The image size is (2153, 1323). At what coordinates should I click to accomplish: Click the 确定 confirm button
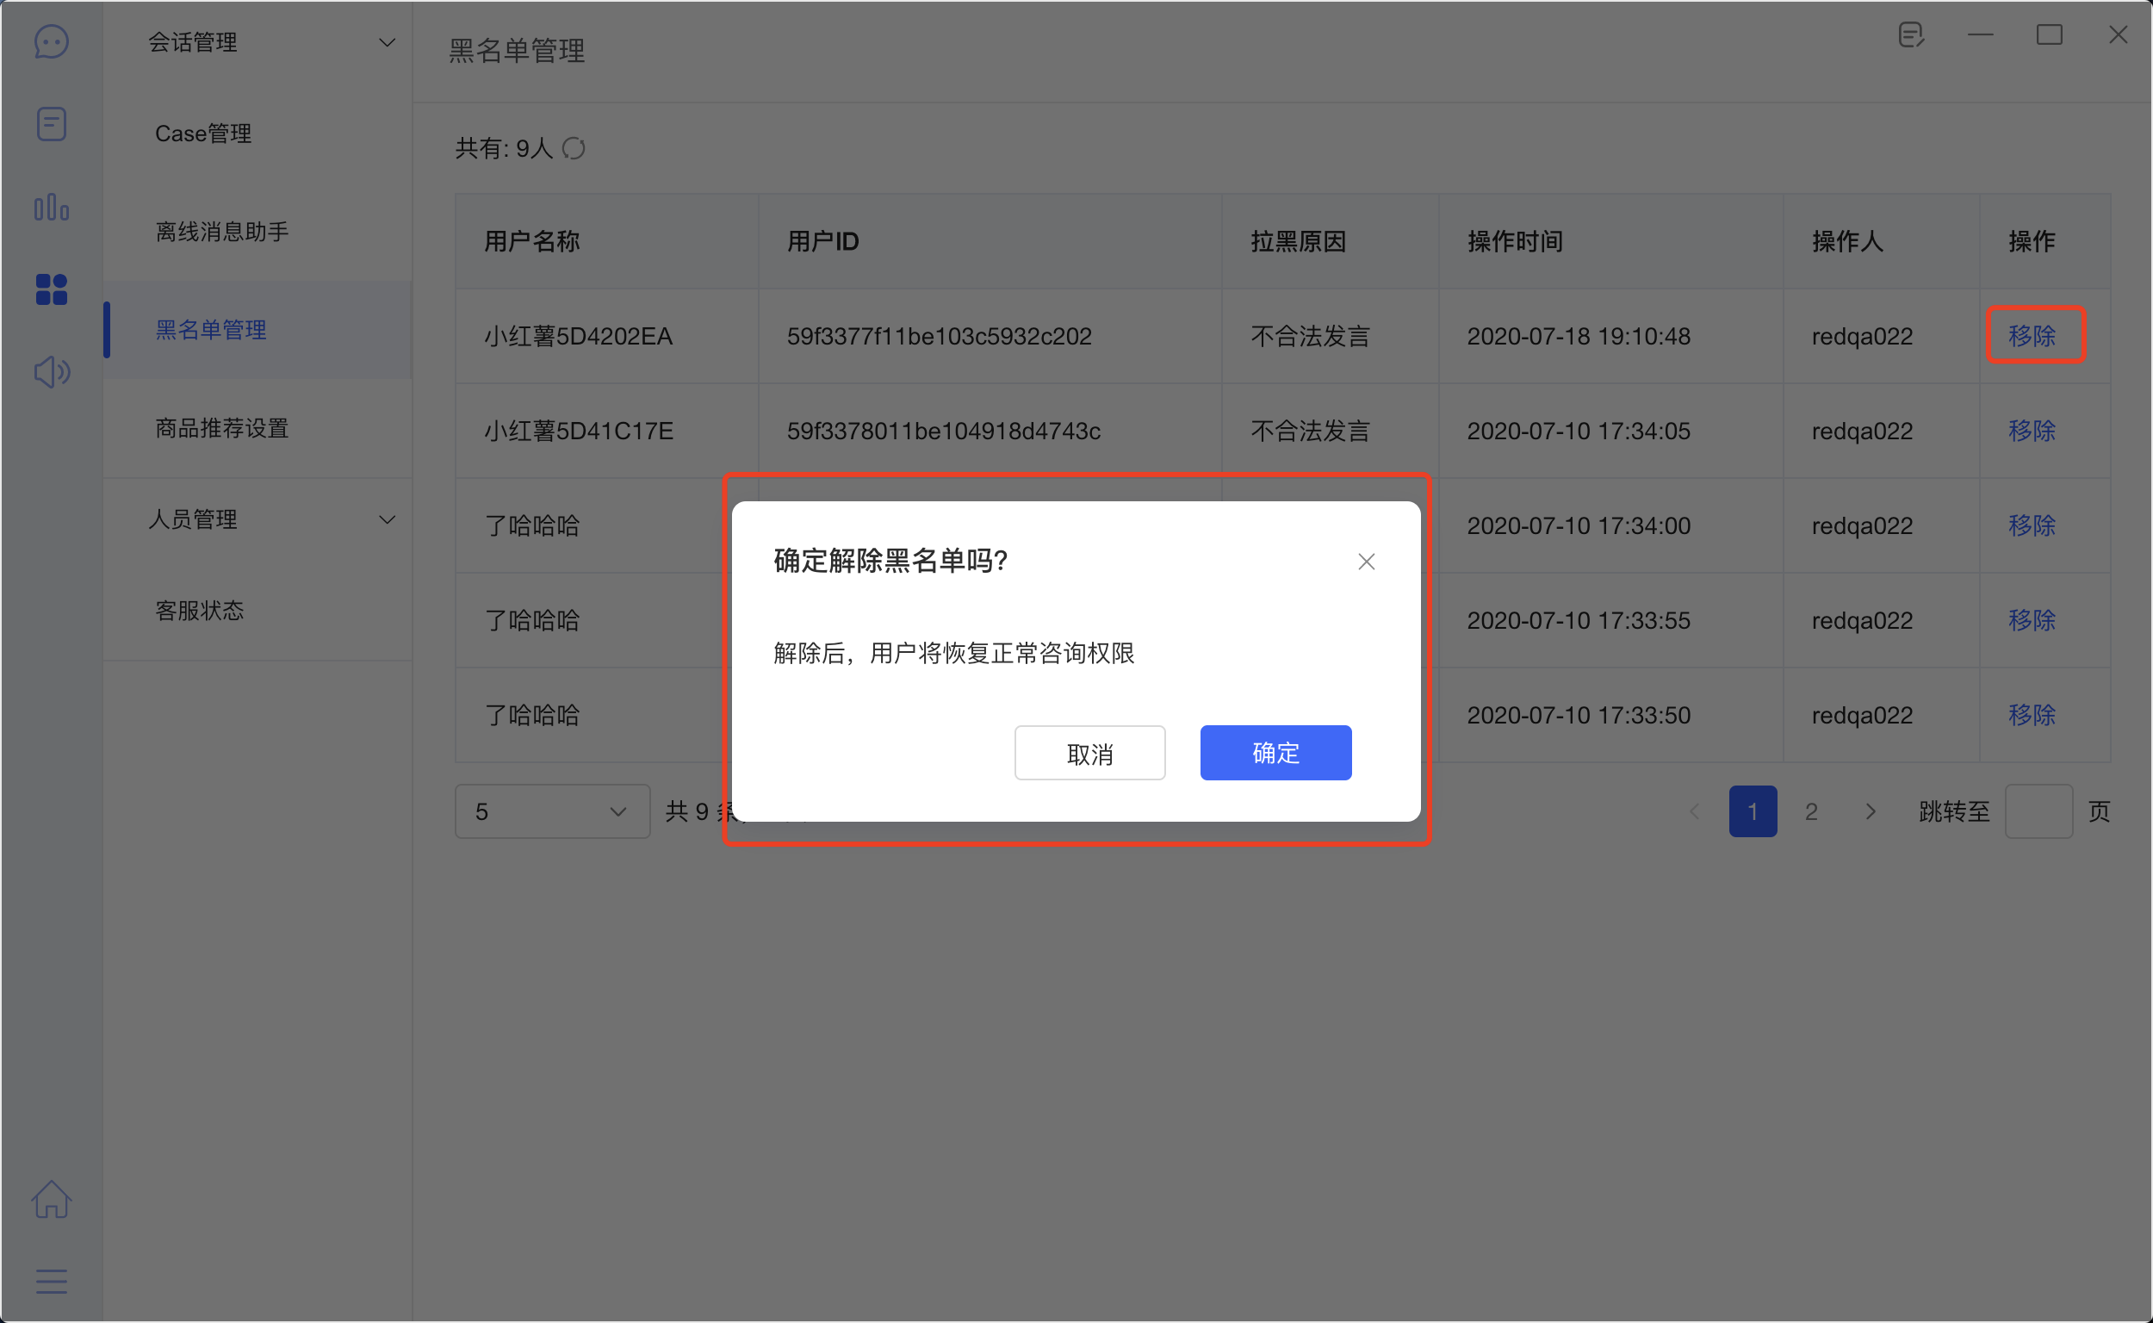tap(1275, 753)
